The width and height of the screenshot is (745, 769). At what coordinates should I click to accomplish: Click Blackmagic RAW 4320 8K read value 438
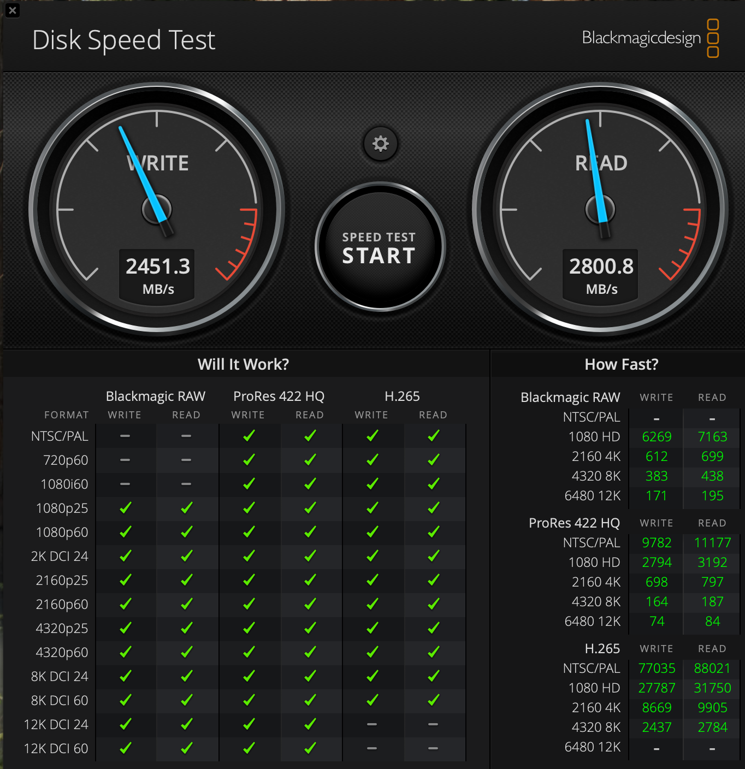click(x=712, y=476)
